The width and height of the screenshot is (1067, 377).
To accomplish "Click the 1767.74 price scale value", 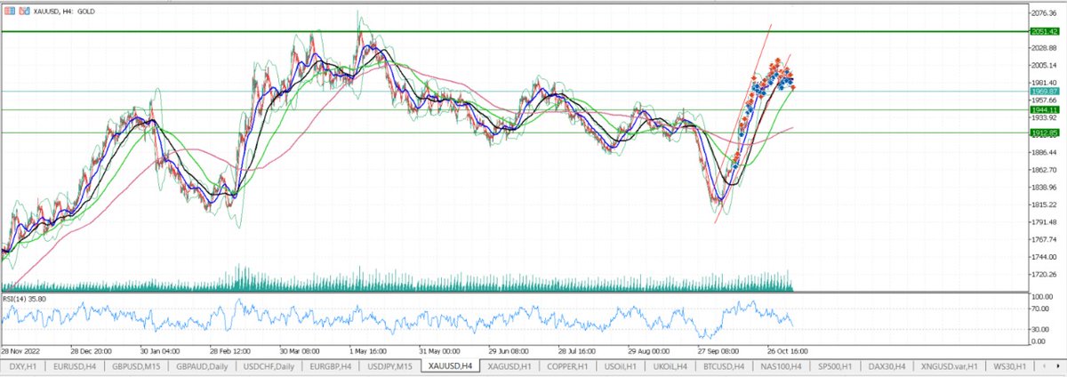I will [1044, 240].
